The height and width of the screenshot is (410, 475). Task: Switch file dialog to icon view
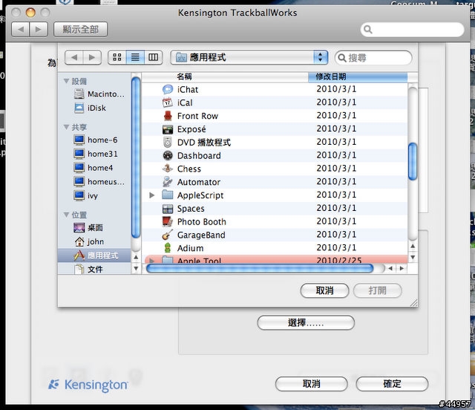117,57
